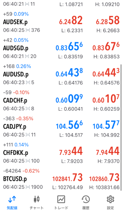The height and width of the screenshot is (211, 123).
Task: Tap AUDUSD.p bid price 0.64438
Action: 69,73
